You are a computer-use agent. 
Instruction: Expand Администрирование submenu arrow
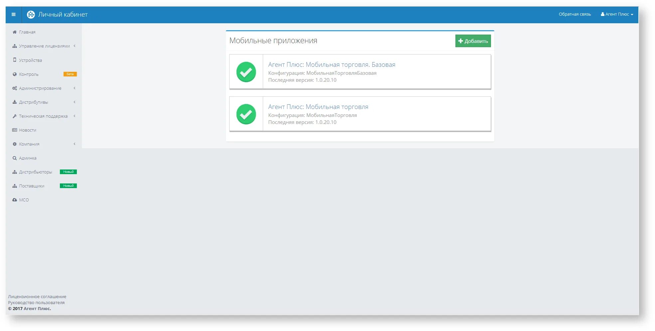[x=75, y=88]
